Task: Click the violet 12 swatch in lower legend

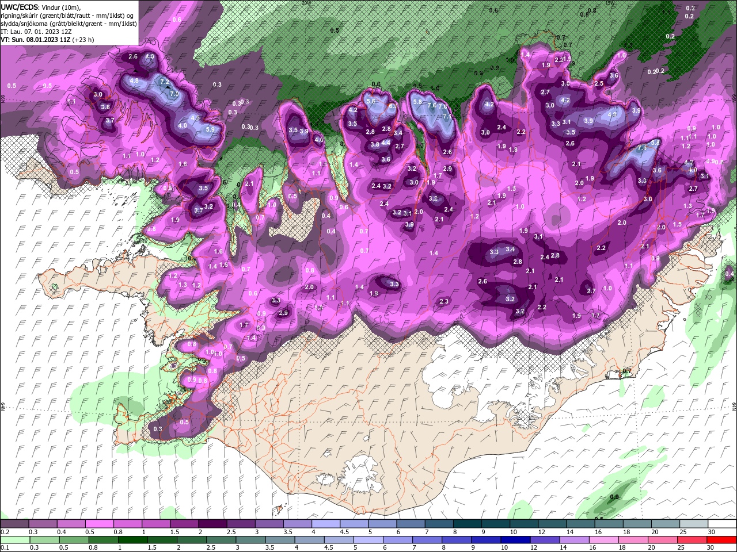Action: (x=545, y=540)
